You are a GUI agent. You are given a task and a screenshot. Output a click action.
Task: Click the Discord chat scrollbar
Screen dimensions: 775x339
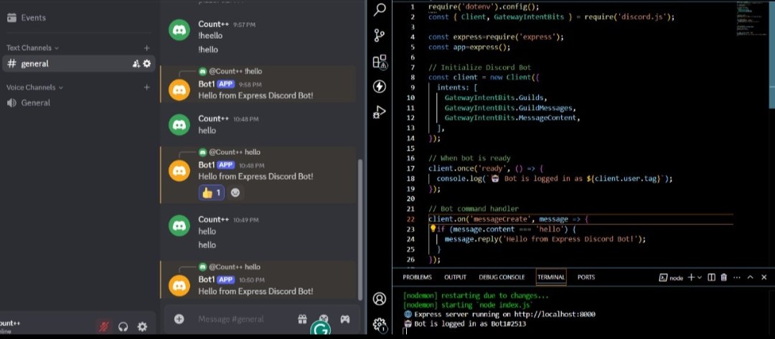pyautogui.click(x=360, y=229)
